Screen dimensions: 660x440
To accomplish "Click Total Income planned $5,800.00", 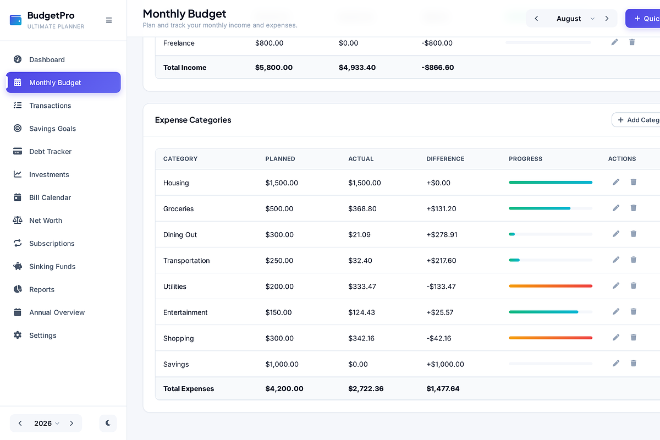I will 274,68.
